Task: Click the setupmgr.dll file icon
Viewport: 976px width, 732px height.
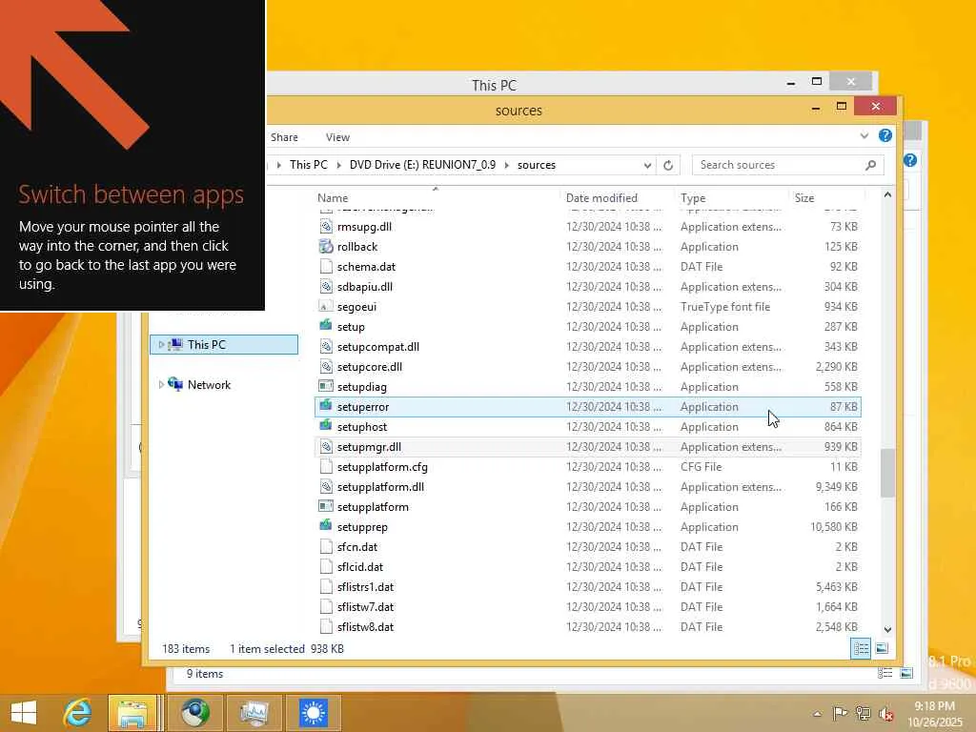Action: tap(326, 447)
